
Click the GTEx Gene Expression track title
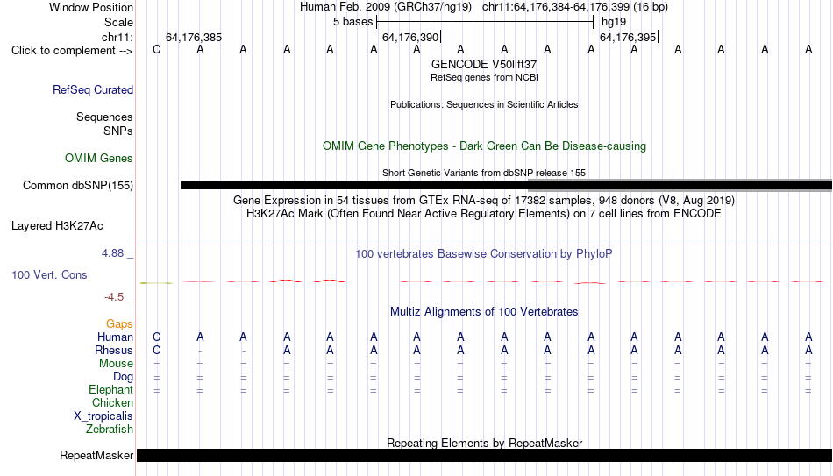484,200
